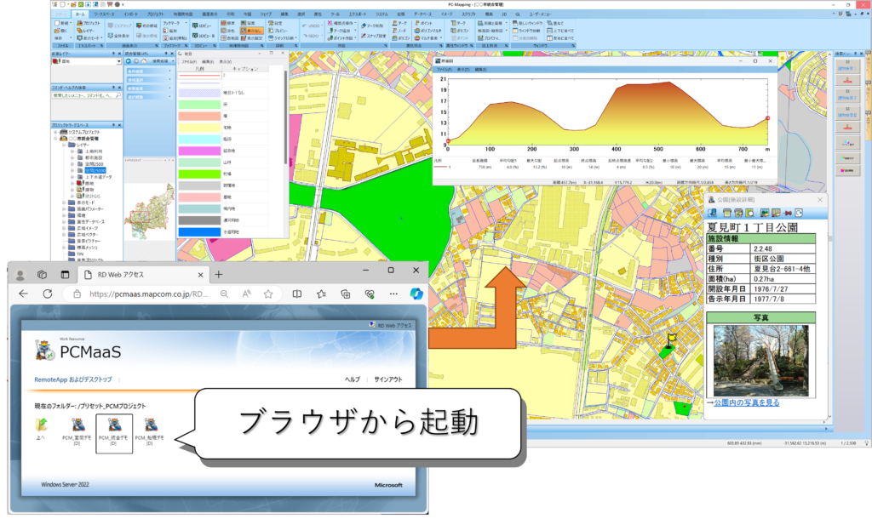This screenshot has width=872, height=519.
Task: Open the 前景レイヤー combo box dropdown
Action: tap(119, 61)
